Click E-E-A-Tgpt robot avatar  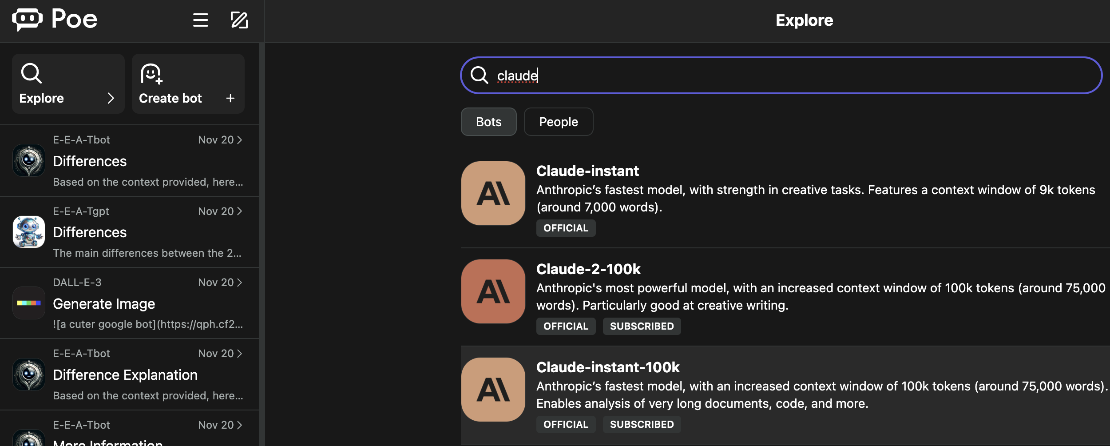(29, 232)
